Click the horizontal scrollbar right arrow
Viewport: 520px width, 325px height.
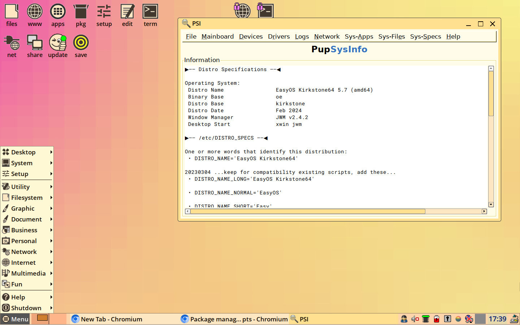pos(484,211)
